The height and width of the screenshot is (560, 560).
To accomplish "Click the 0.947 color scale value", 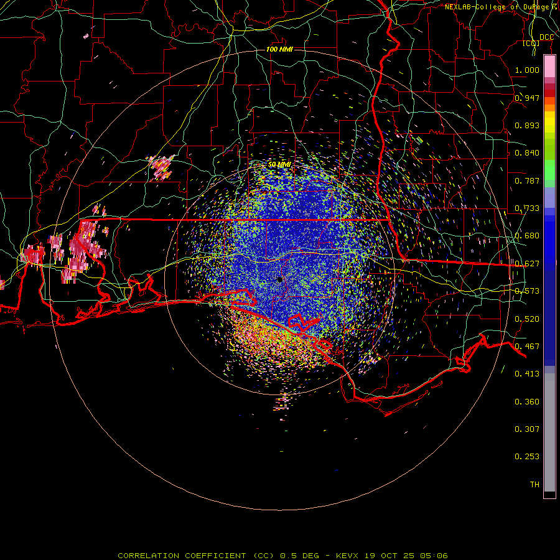I will tap(527, 98).
